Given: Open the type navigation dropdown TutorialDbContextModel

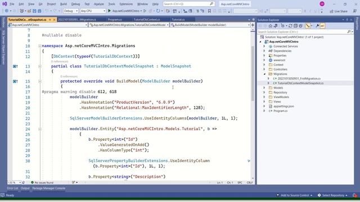Looking at the screenshot, I should pos(129,25).
